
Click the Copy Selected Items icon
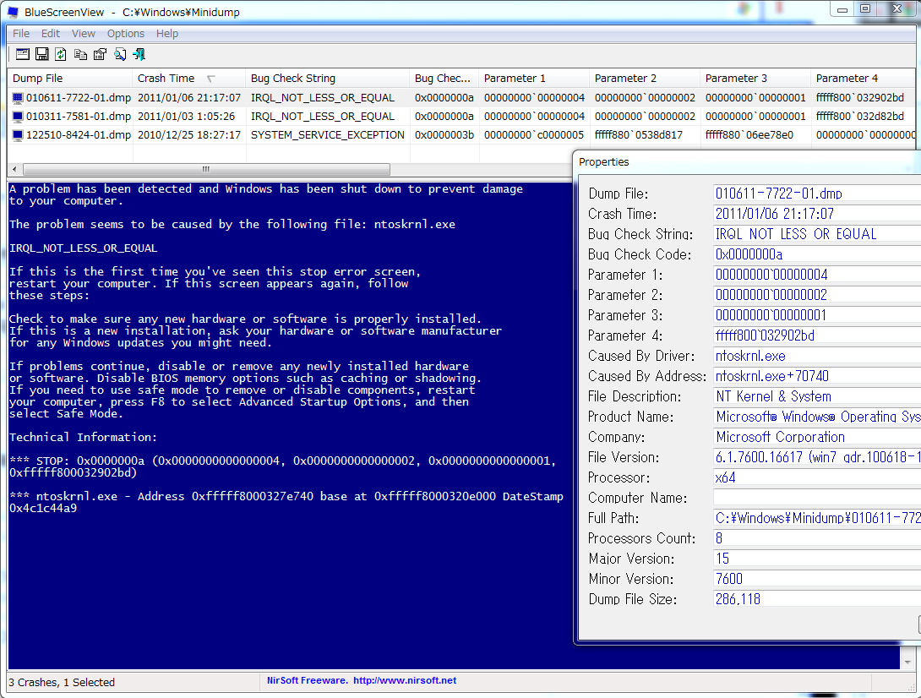click(80, 55)
